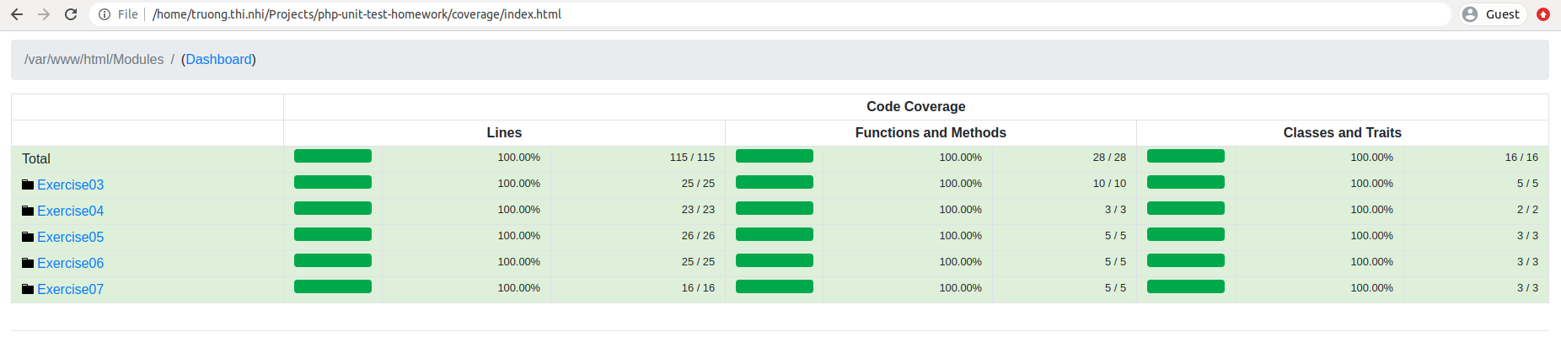Viewport: 1561px width, 337px height.
Task: Open the Dashboard link
Action: point(218,59)
